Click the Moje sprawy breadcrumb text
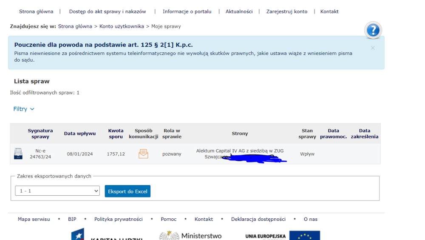Viewport: 425px width, 240px height. coord(166,26)
